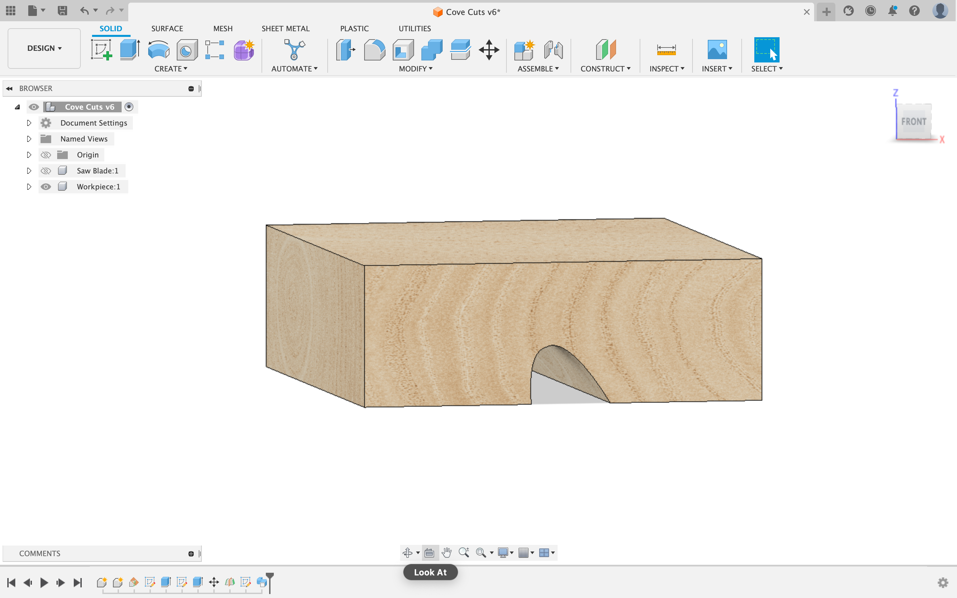Image resolution: width=957 pixels, height=598 pixels.
Task: Open the Measure tool in Inspect
Action: (x=666, y=50)
